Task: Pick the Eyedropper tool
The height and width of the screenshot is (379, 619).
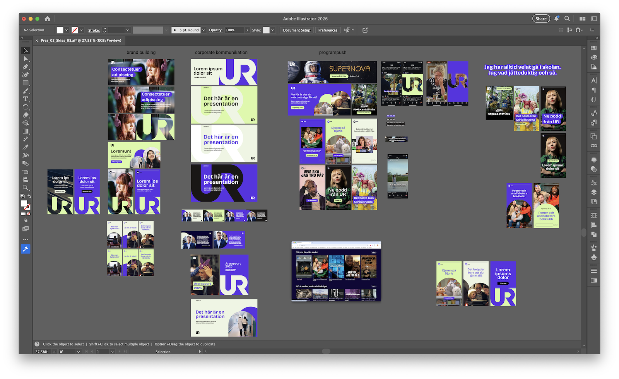Action: (26, 147)
